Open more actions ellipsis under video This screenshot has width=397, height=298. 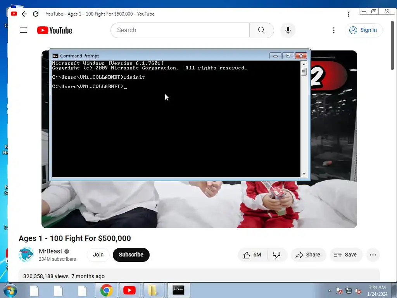[x=373, y=255]
